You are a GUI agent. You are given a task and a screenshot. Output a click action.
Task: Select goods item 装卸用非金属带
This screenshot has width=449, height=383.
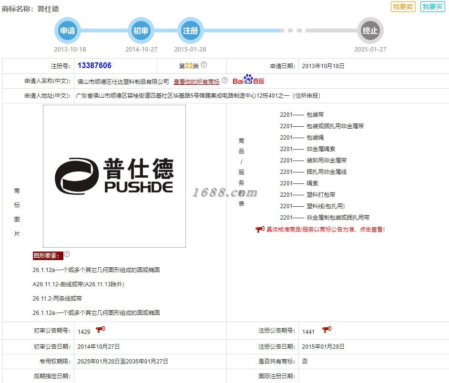tap(313, 161)
